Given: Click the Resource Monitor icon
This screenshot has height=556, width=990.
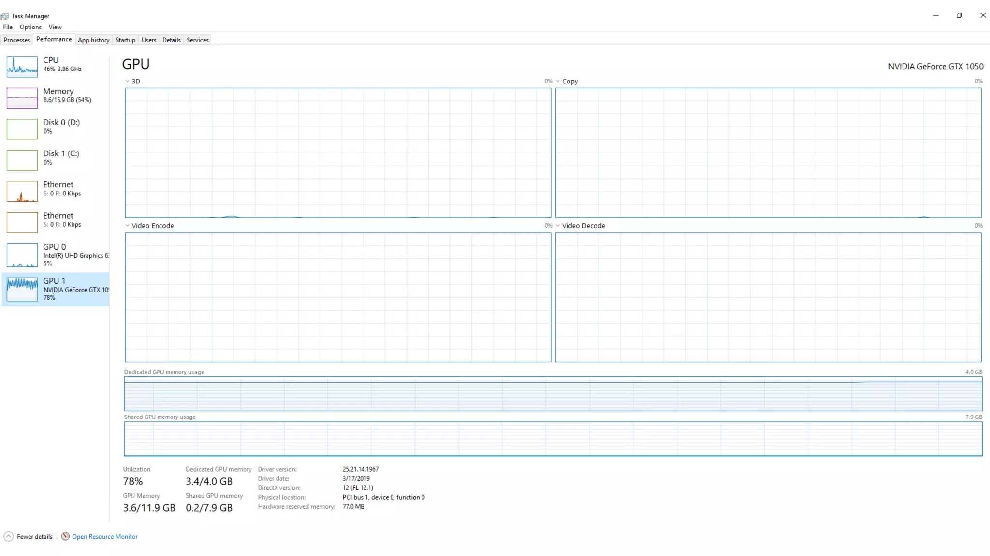Looking at the screenshot, I should (65, 536).
